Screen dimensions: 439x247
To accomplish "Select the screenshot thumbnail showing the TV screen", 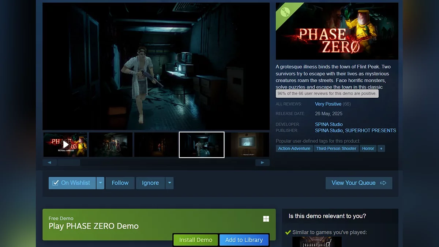I will (247, 145).
